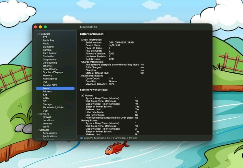
Task: Click Hardware in the bottom path bar
Action: pyautogui.click(x=119, y=138)
